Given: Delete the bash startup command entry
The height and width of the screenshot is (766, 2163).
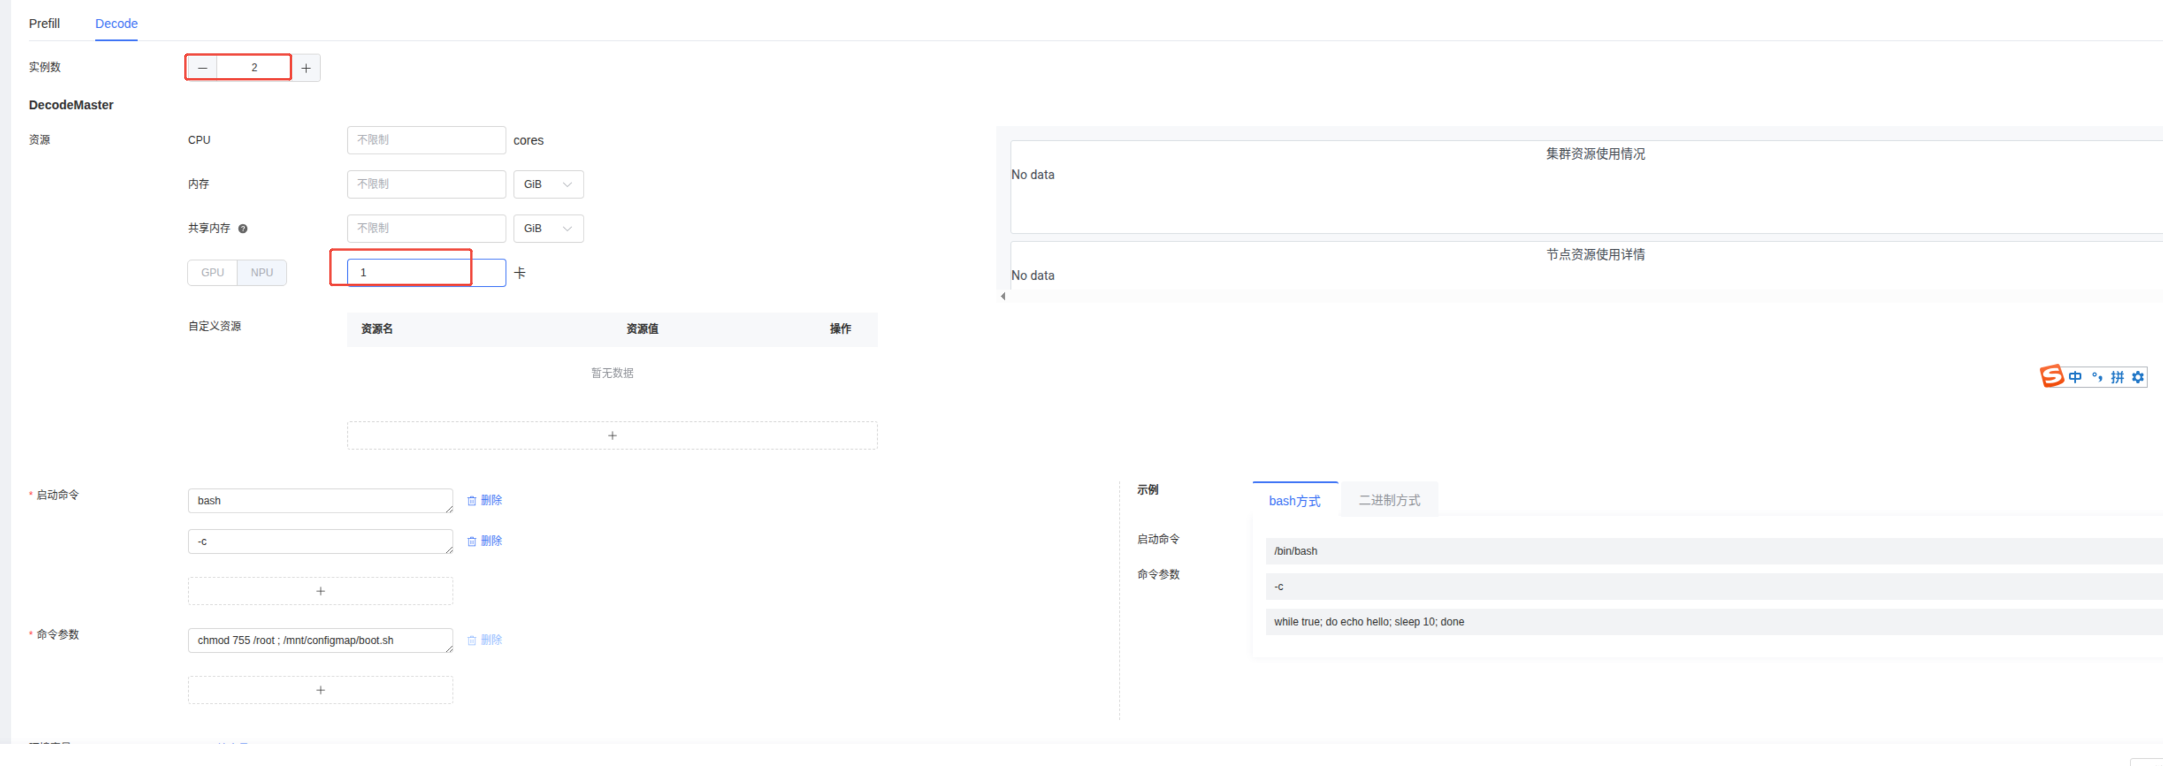Looking at the screenshot, I should (x=485, y=501).
